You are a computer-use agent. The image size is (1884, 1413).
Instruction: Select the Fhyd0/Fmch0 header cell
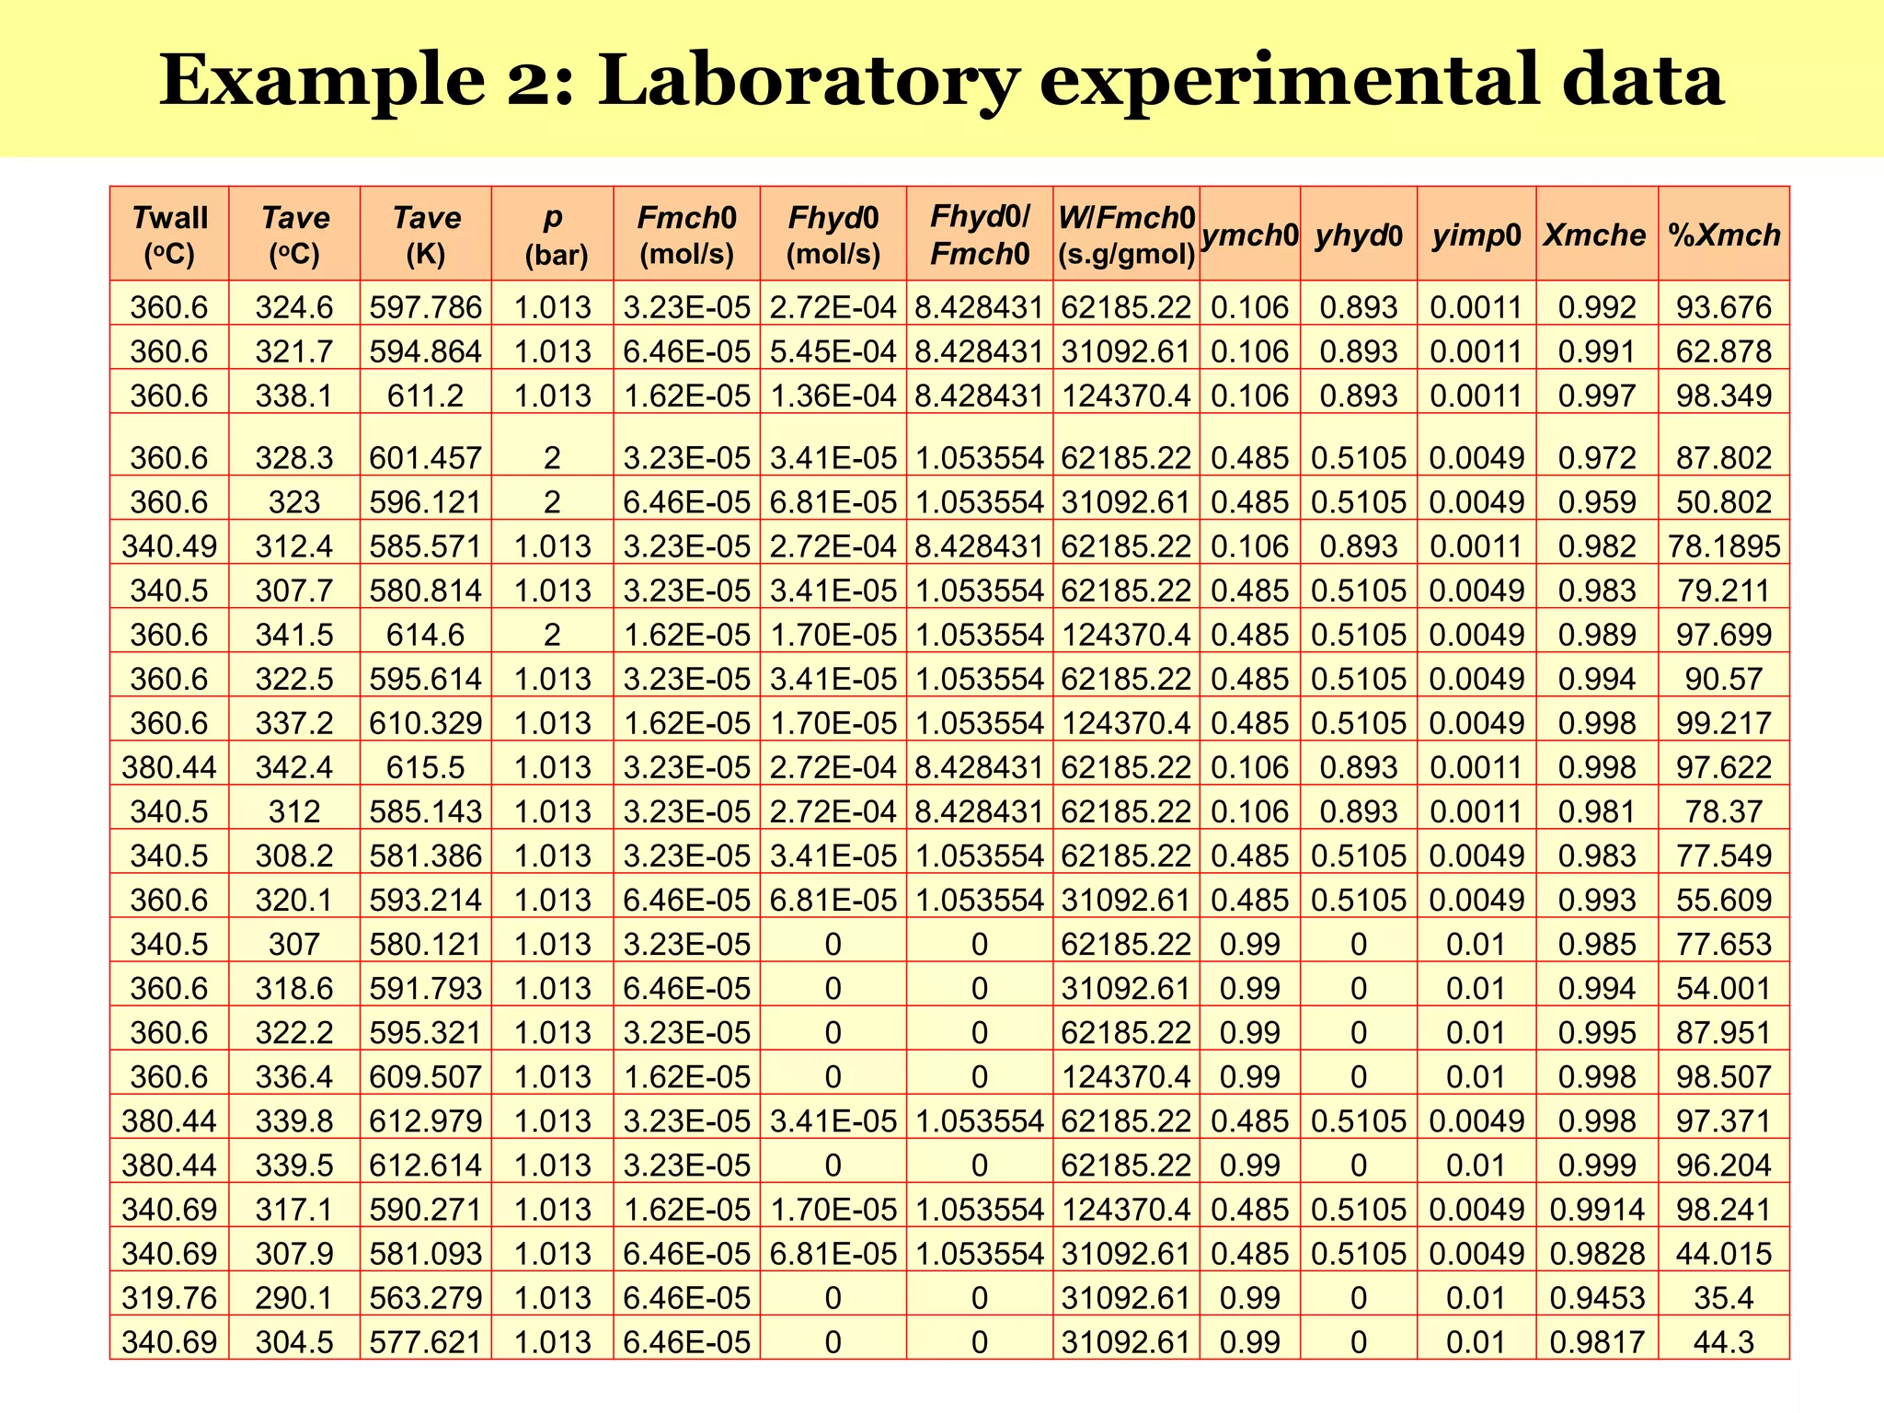point(980,235)
